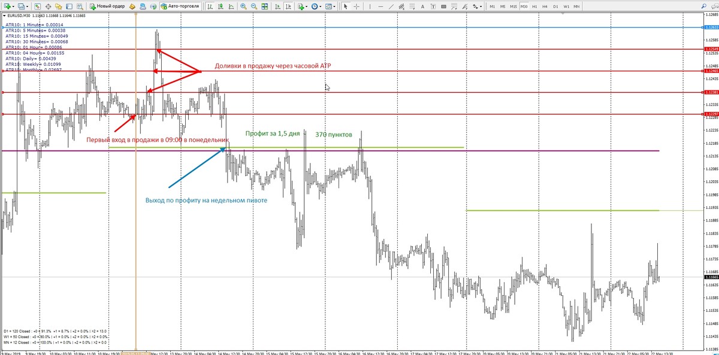This screenshot has width=719, height=355.
Task: Select the M15 timeframe button
Action: pos(513,6)
